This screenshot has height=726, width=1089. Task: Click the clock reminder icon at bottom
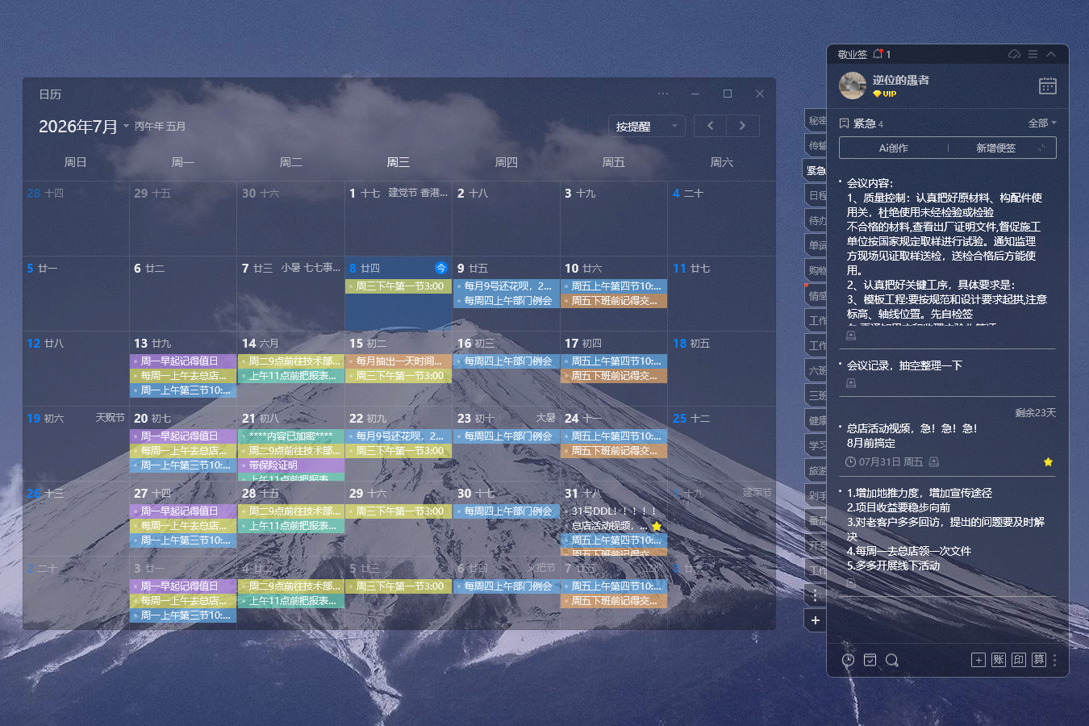[x=848, y=660]
